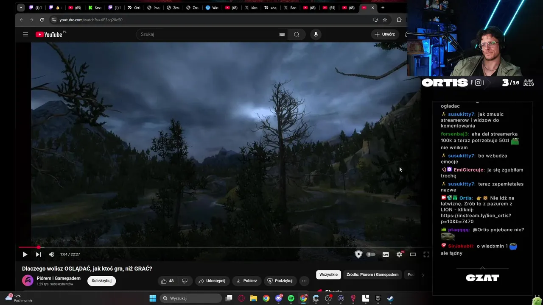Click the youtube.com address bar URL
This screenshot has height=305, width=543.
tap(91, 20)
